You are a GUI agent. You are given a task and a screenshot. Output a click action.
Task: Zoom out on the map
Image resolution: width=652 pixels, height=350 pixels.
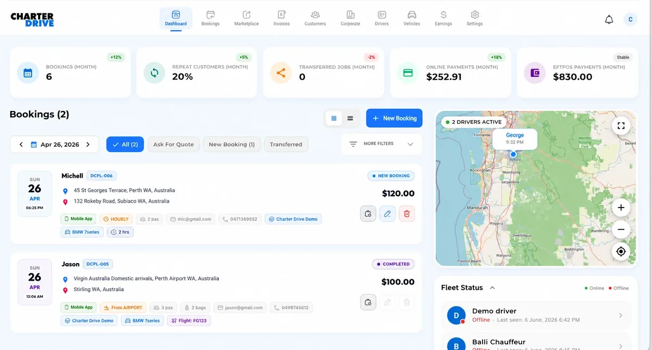[621, 229]
